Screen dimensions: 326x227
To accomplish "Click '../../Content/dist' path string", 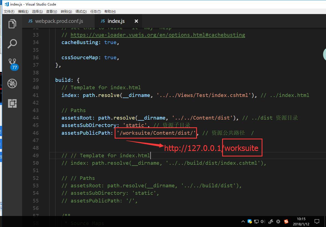I will 202,118.
